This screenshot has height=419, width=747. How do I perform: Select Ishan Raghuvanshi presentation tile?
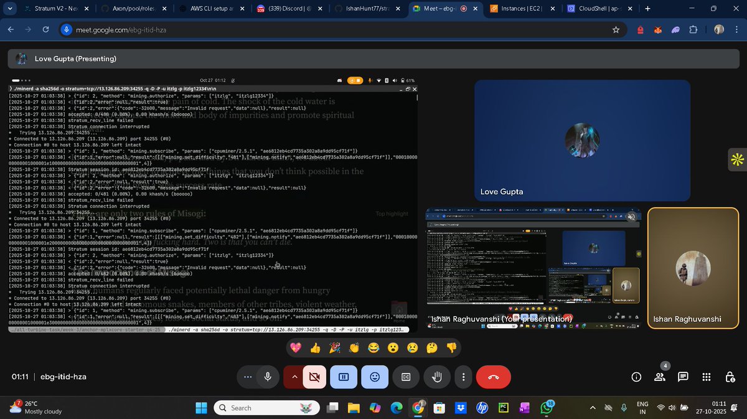coord(533,268)
